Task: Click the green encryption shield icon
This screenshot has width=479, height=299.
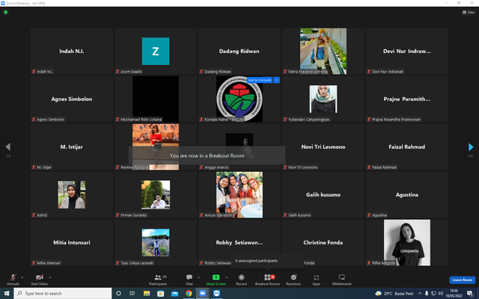Action: coord(5,12)
